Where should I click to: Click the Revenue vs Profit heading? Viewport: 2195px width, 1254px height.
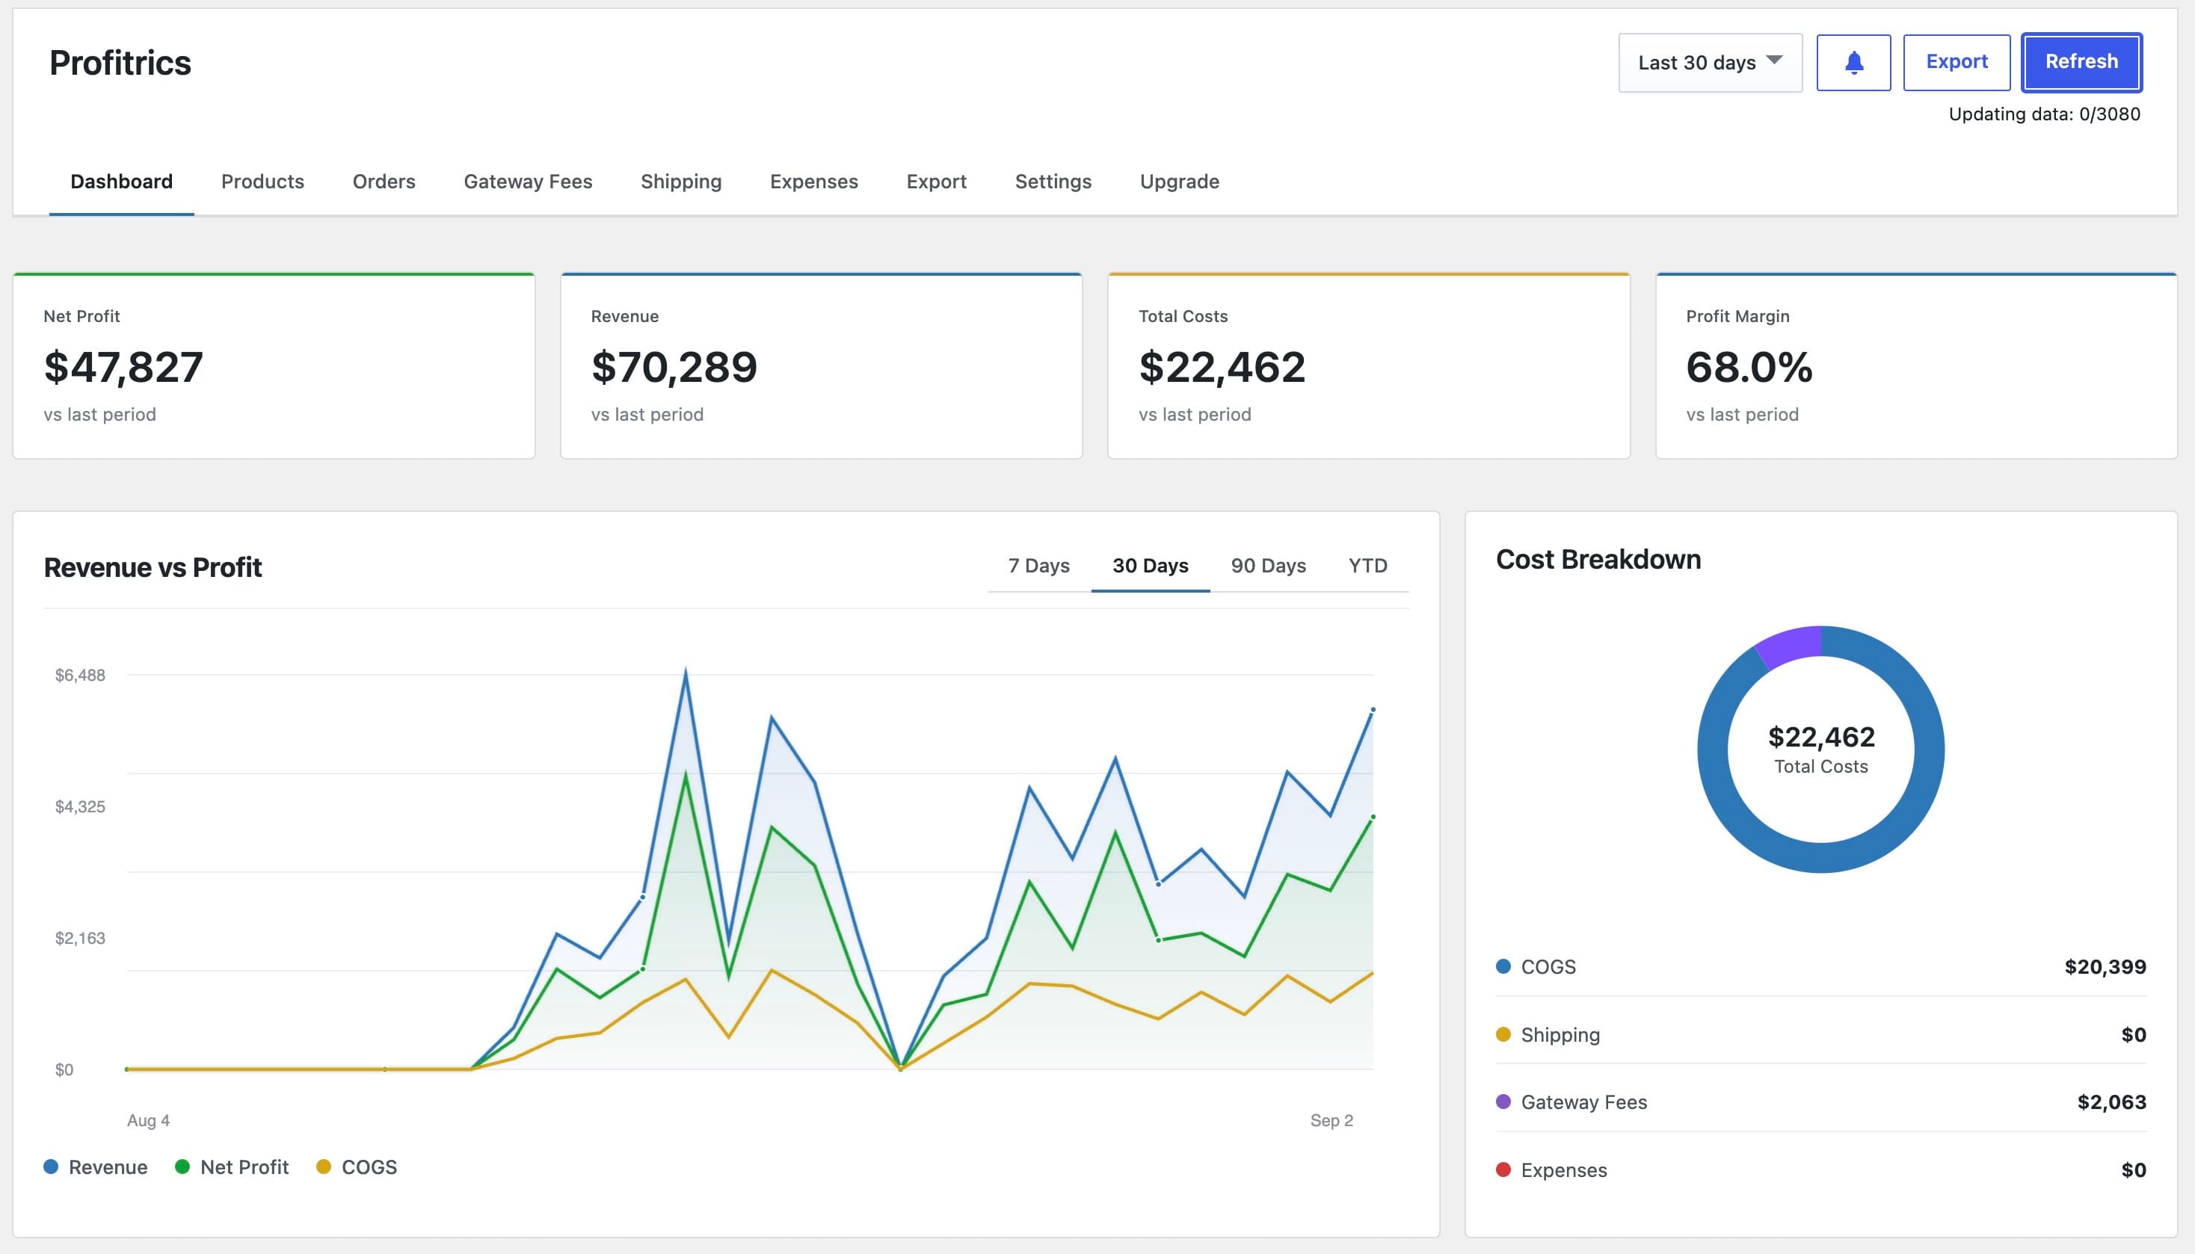[x=153, y=567]
